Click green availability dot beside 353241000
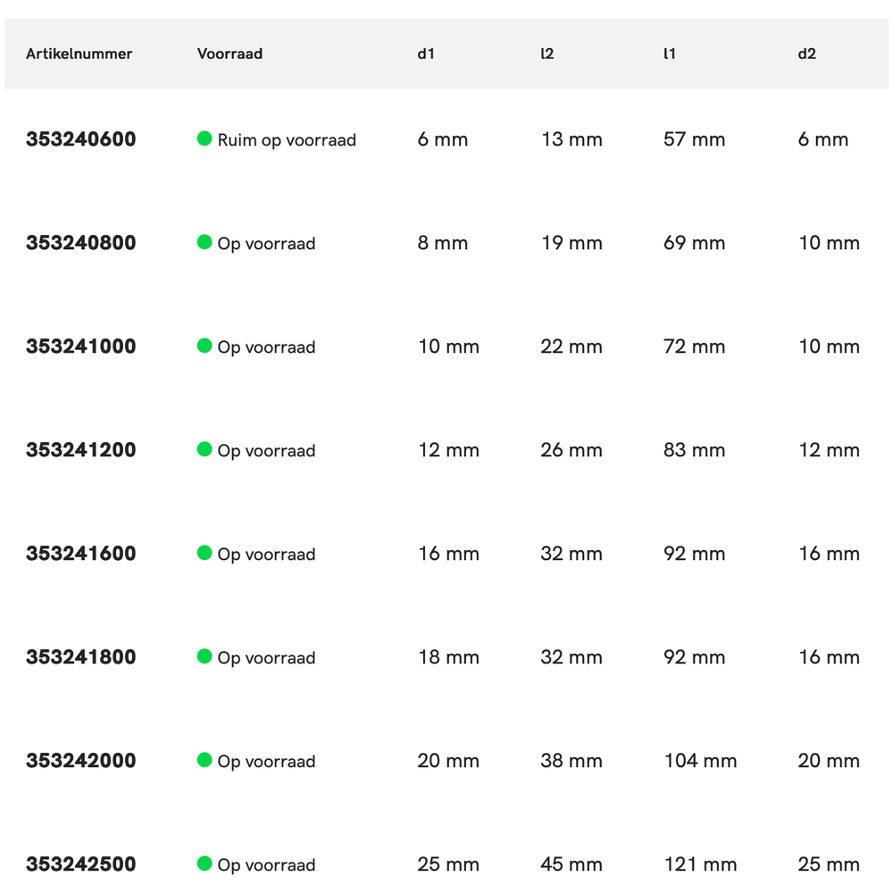 click(x=204, y=346)
